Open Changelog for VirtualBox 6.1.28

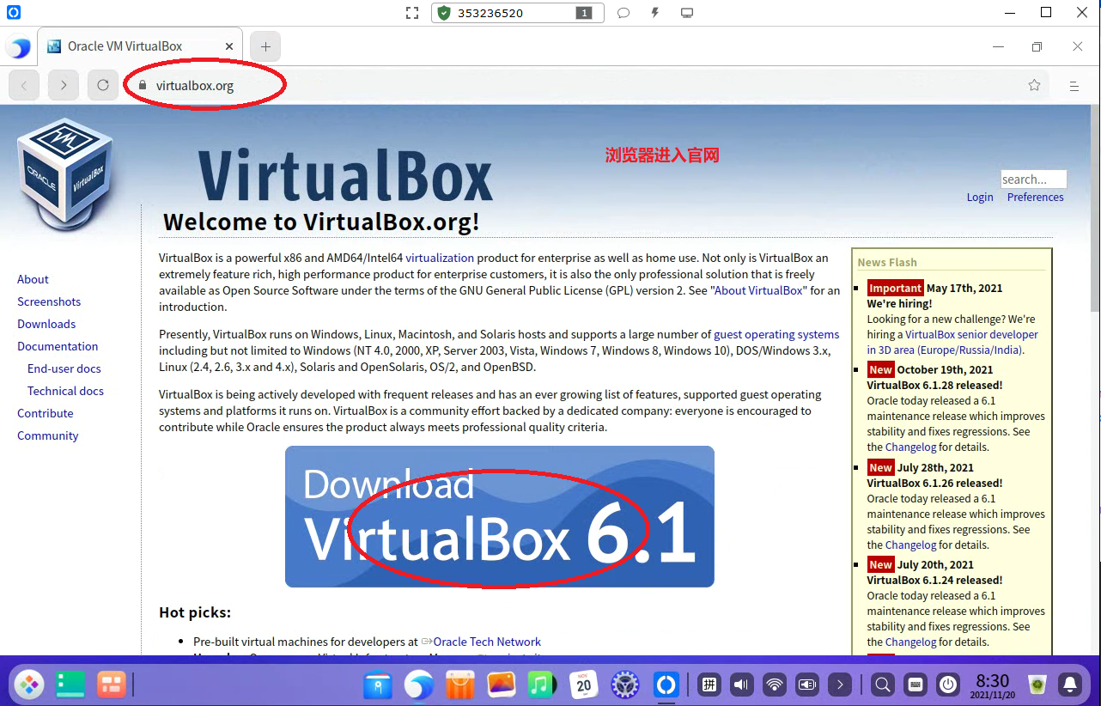[910, 447]
